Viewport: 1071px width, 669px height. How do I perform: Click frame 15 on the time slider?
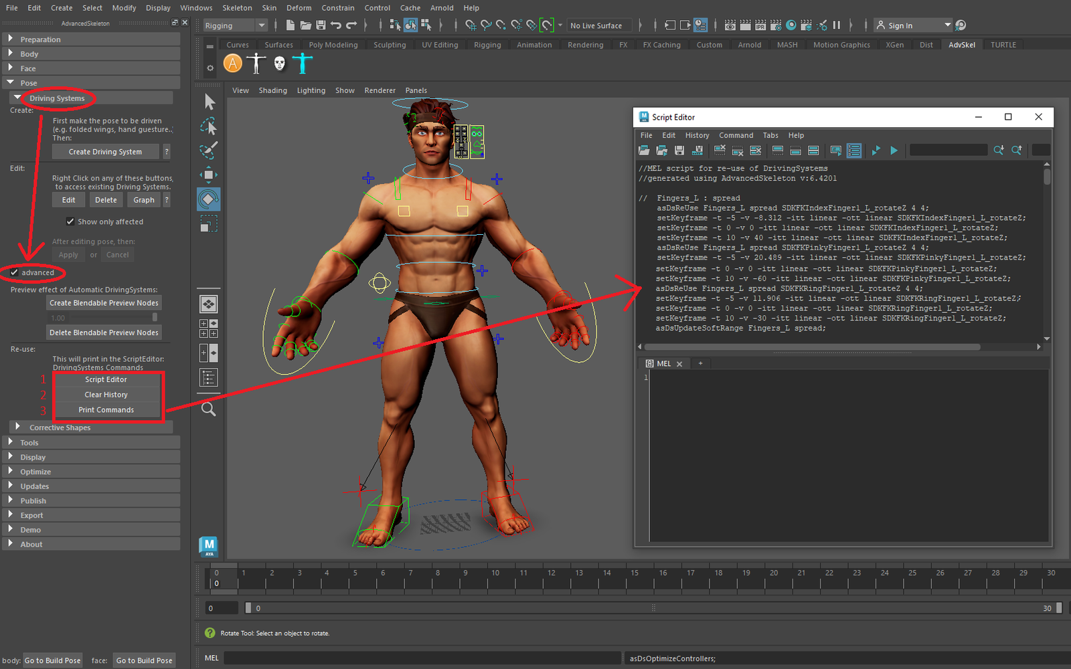(635, 578)
